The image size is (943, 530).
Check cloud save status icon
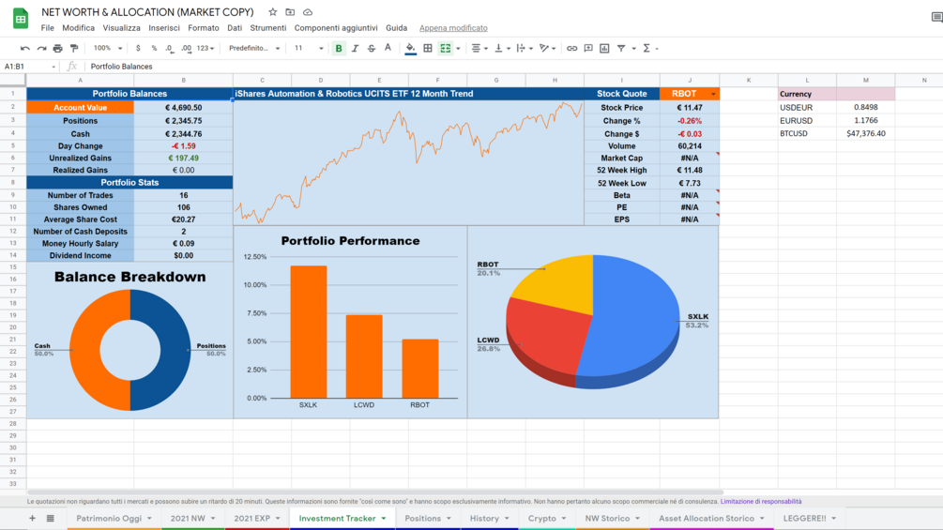click(308, 12)
